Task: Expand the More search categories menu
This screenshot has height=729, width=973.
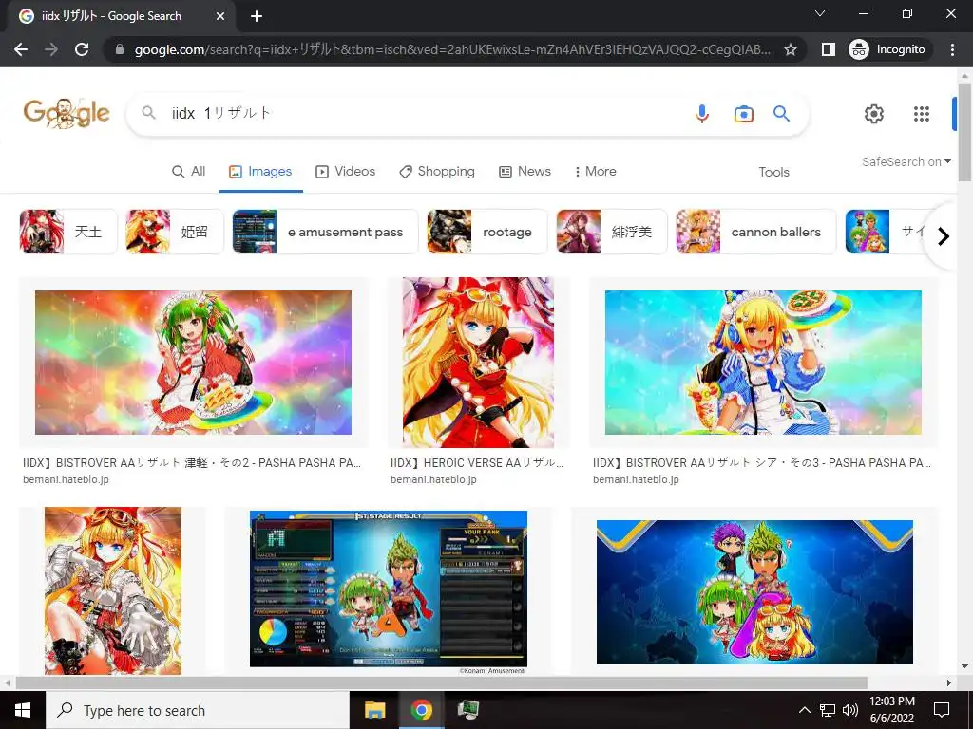Action: pyautogui.click(x=595, y=172)
